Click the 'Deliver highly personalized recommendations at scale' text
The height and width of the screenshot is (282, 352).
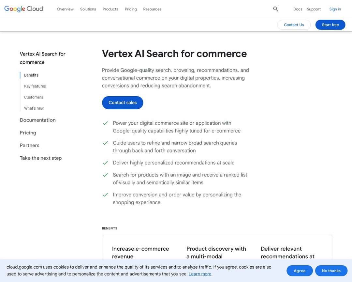[x=173, y=163]
